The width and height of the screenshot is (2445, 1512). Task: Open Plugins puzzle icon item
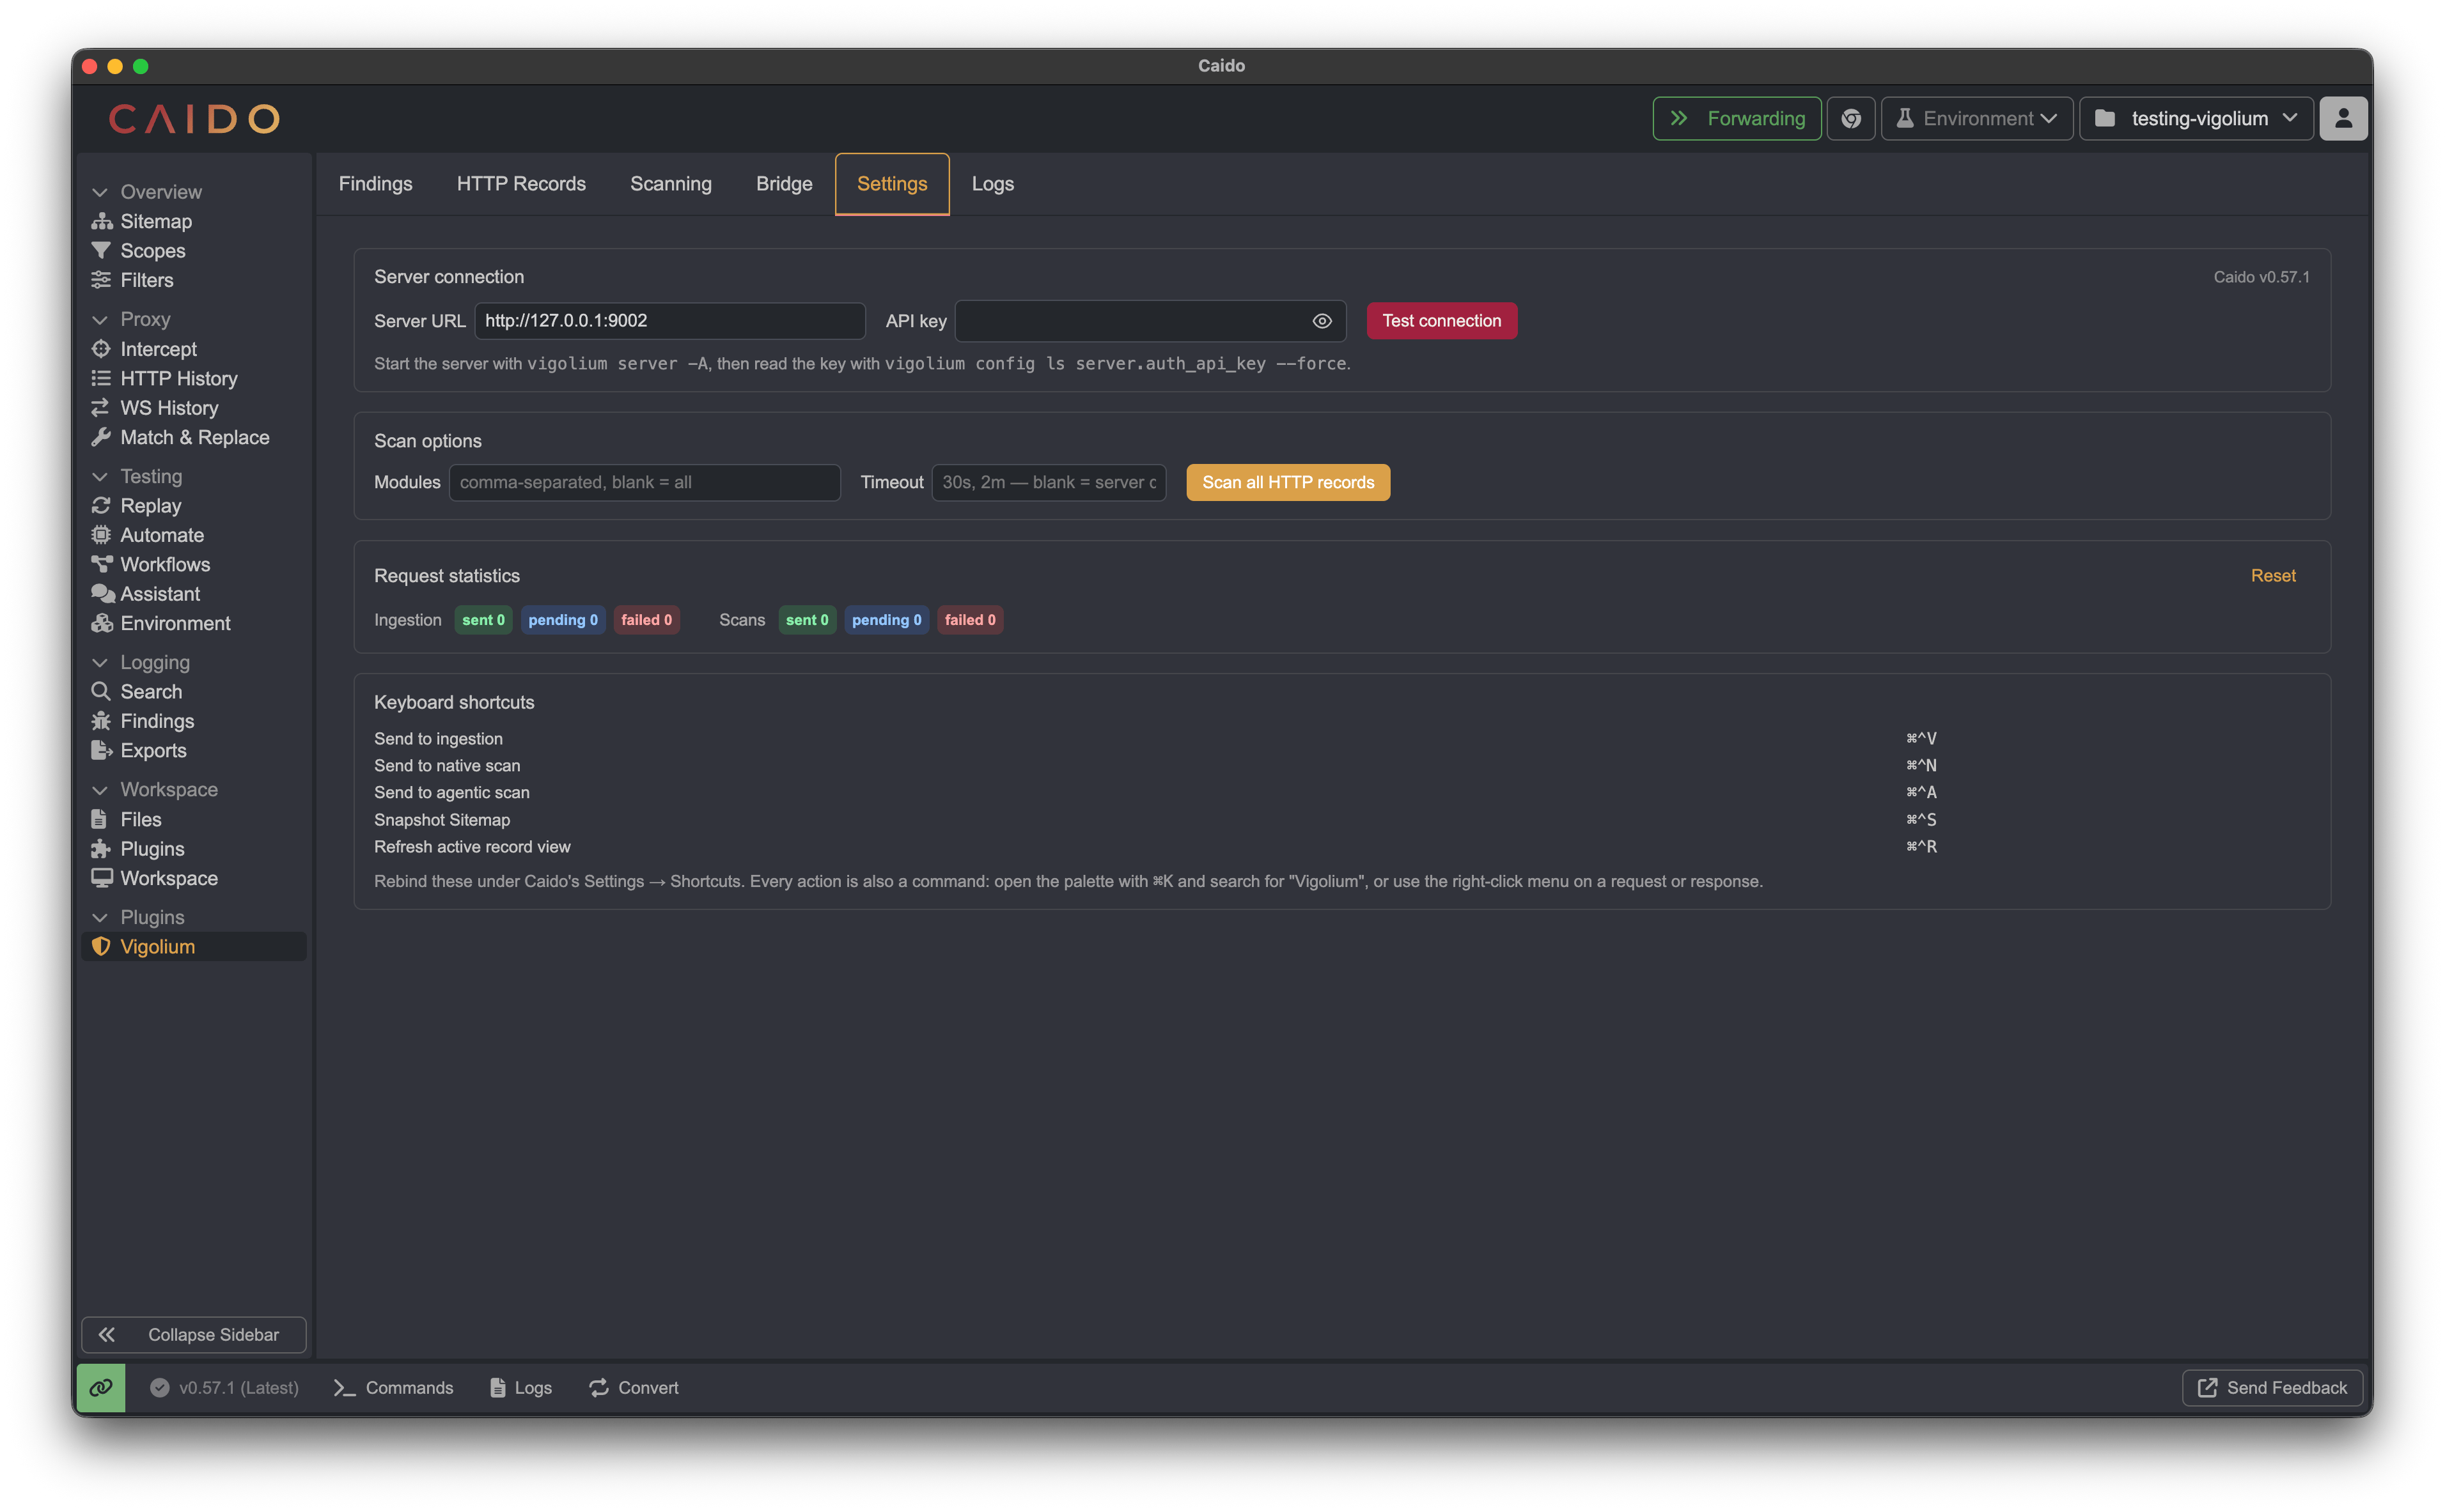tap(193, 849)
